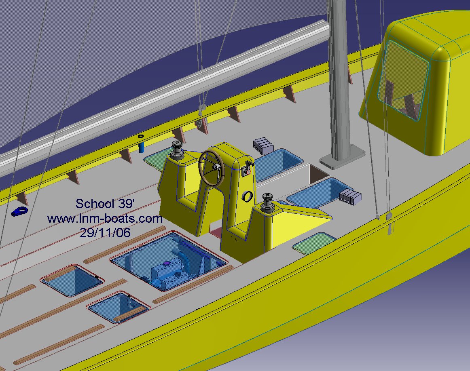Select the round compass ring on the console

(247, 196)
